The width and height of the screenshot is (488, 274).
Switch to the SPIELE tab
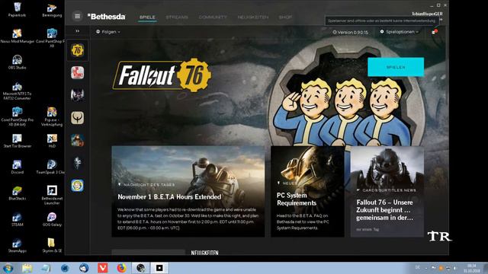[x=147, y=17]
